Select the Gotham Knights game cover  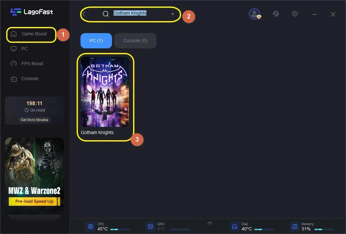105,92
